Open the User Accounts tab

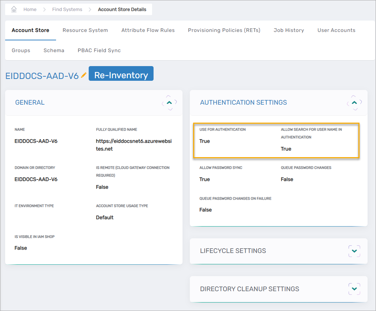click(x=336, y=30)
